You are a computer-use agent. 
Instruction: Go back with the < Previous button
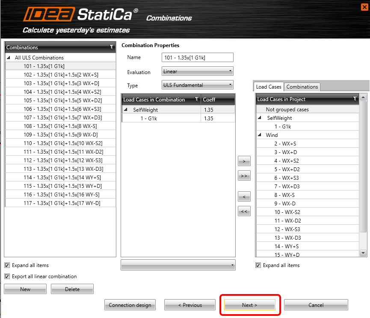(x=190, y=305)
